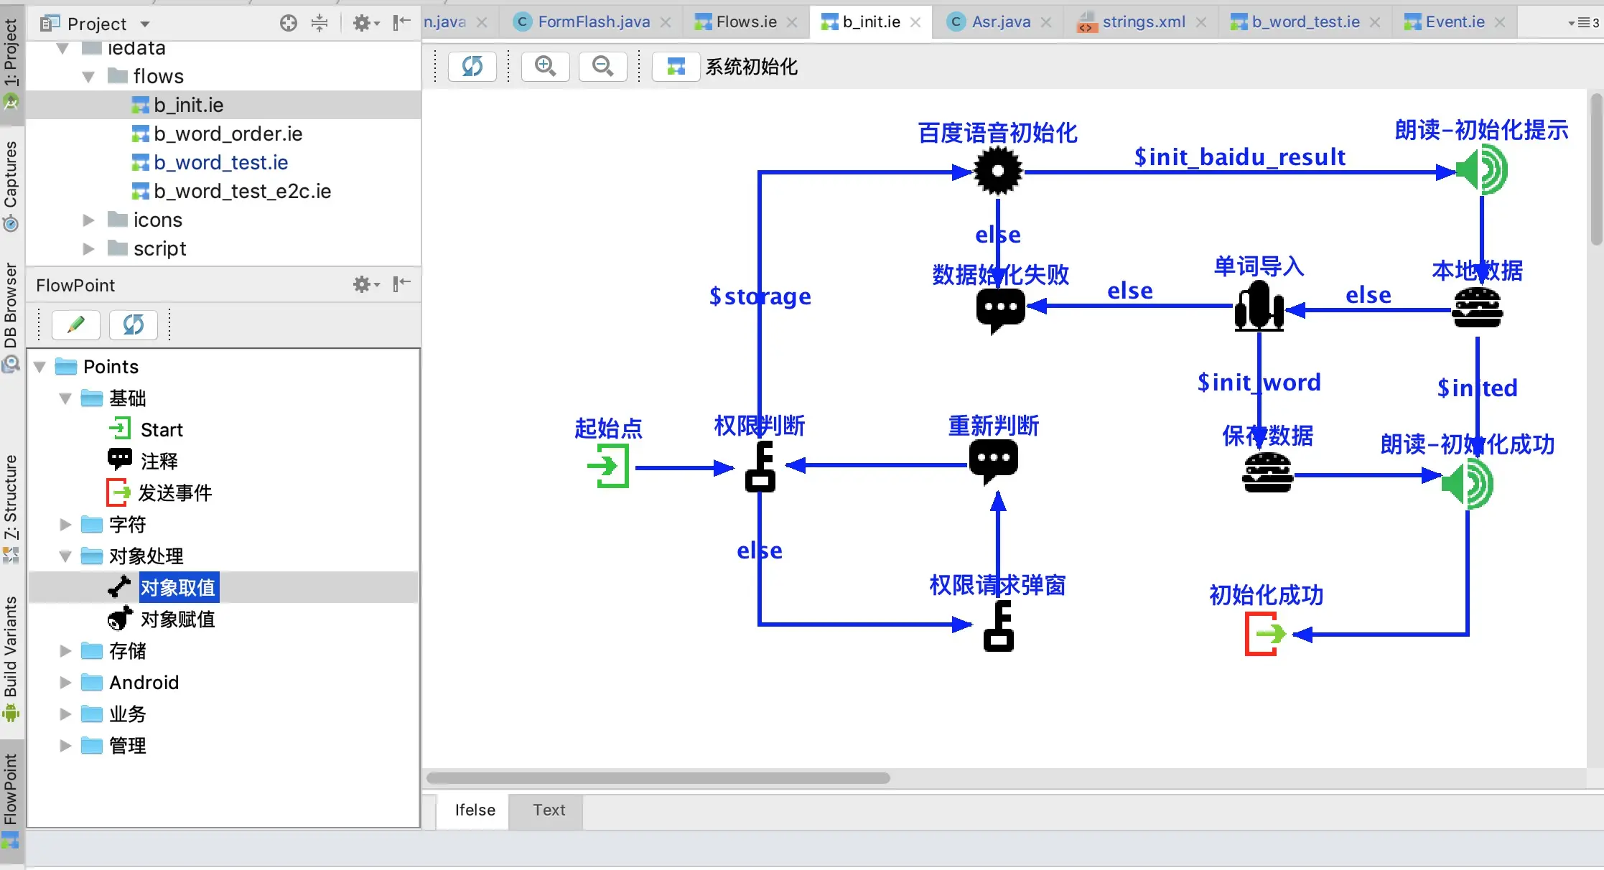Select the gear node 百度语音初始化 in diagram
1604x870 pixels.
click(x=997, y=171)
